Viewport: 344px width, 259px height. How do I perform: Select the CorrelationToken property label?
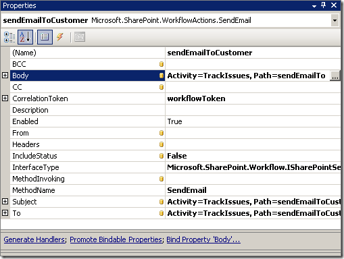(40, 98)
